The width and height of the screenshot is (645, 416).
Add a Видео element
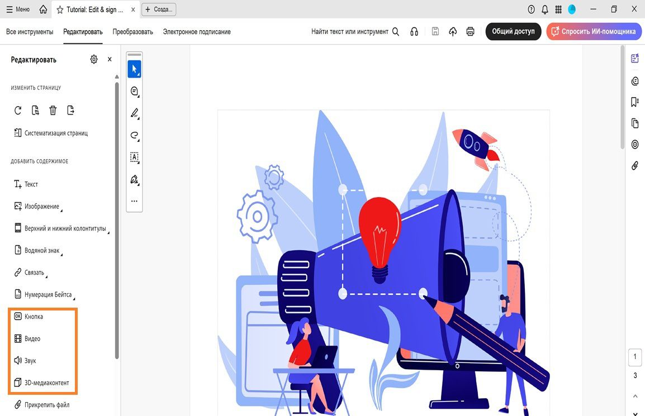pos(27,339)
